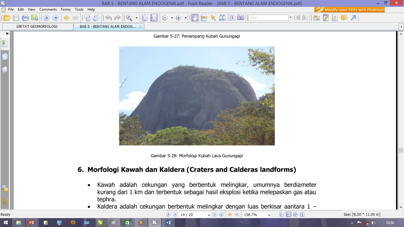Open the Comments panel sidebar icon
Image resolution: width=404 pixels, height=227 pixels.
(x=5, y=188)
